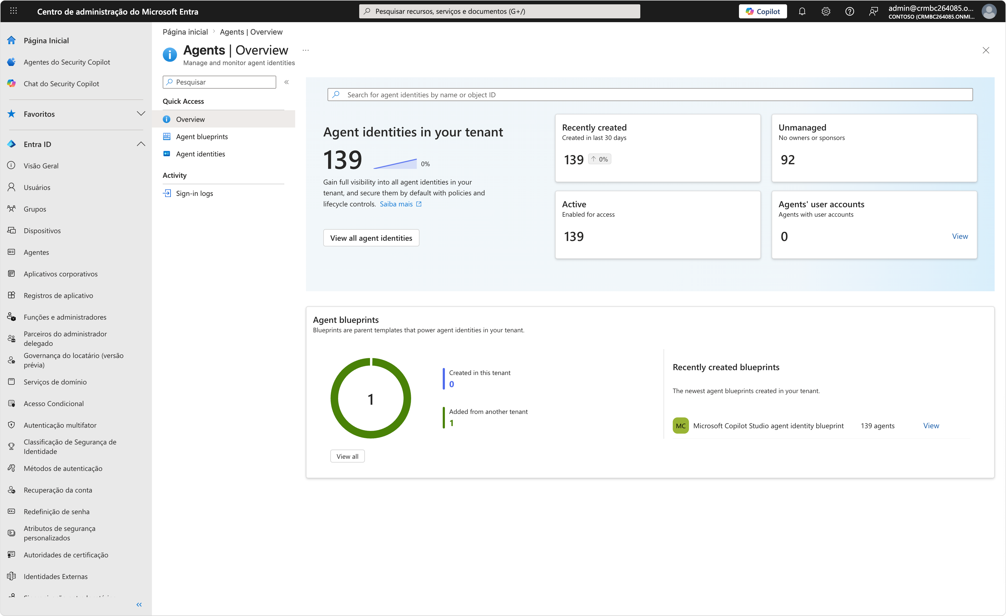1006x616 pixels.
Task: Click the Visão Geral info icon
Action: pyautogui.click(x=11, y=165)
